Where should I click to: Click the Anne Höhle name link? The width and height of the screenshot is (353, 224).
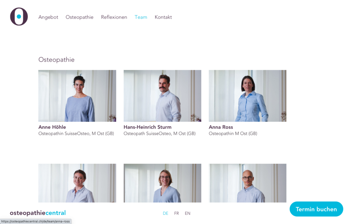pos(52,127)
